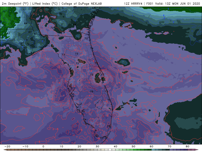Click the -10 label on the color scale

click(x=25, y=146)
